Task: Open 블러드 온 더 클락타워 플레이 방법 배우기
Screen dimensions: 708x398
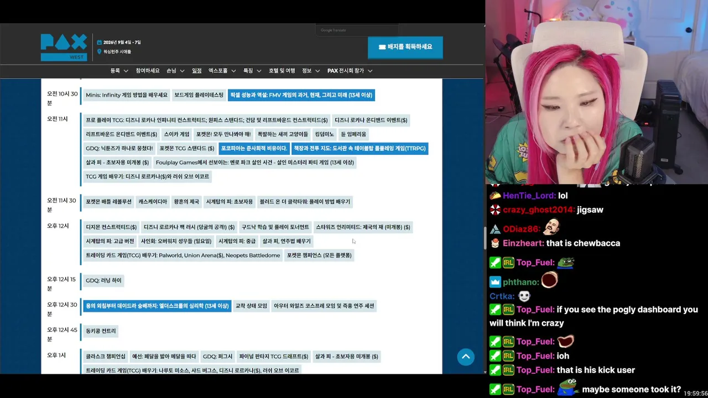Action: coord(305,202)
